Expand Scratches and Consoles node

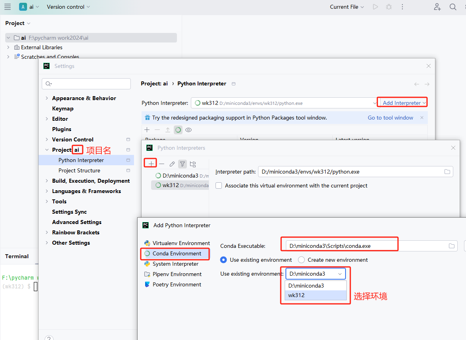point(8,57)
